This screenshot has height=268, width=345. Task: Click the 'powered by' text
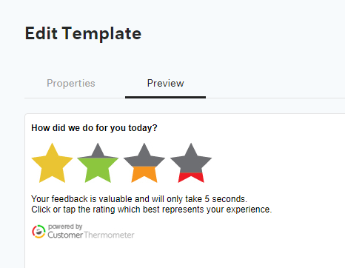click(65, 227)
